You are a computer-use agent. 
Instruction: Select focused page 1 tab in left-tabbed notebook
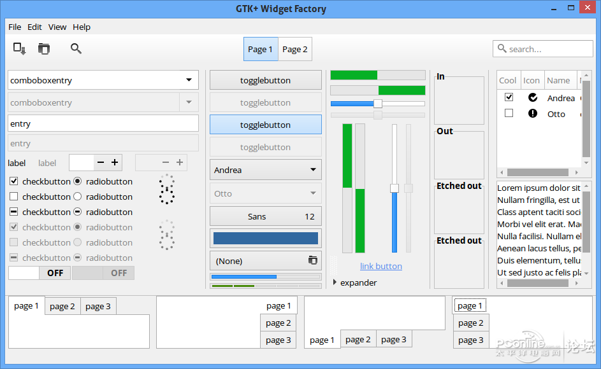(x=470, y=306)
